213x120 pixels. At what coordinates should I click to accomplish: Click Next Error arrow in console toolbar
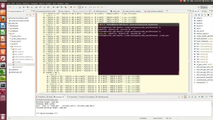pyautogui.click(x=179, y=97)
